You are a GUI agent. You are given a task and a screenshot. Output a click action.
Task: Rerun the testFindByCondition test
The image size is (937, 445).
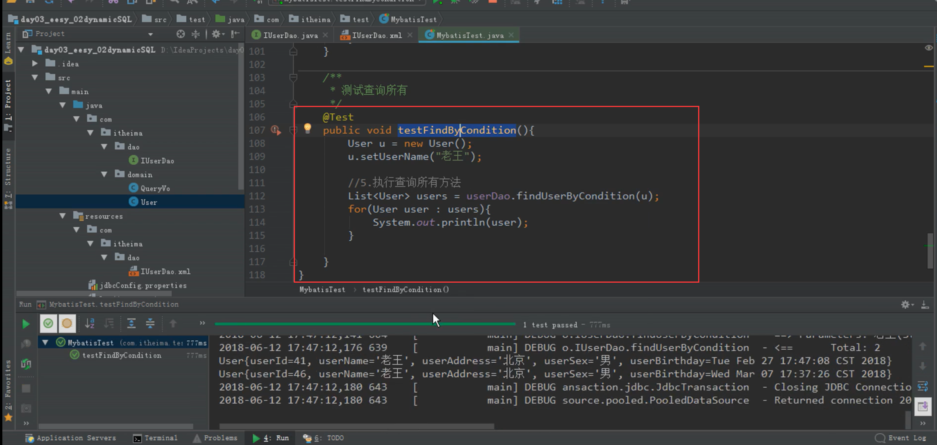[25, 324]
